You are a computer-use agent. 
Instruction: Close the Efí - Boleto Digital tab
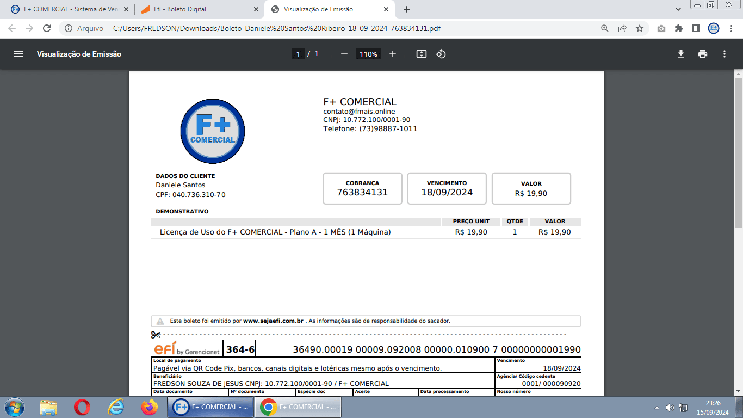pyautogui.click(x=256, y=9)
